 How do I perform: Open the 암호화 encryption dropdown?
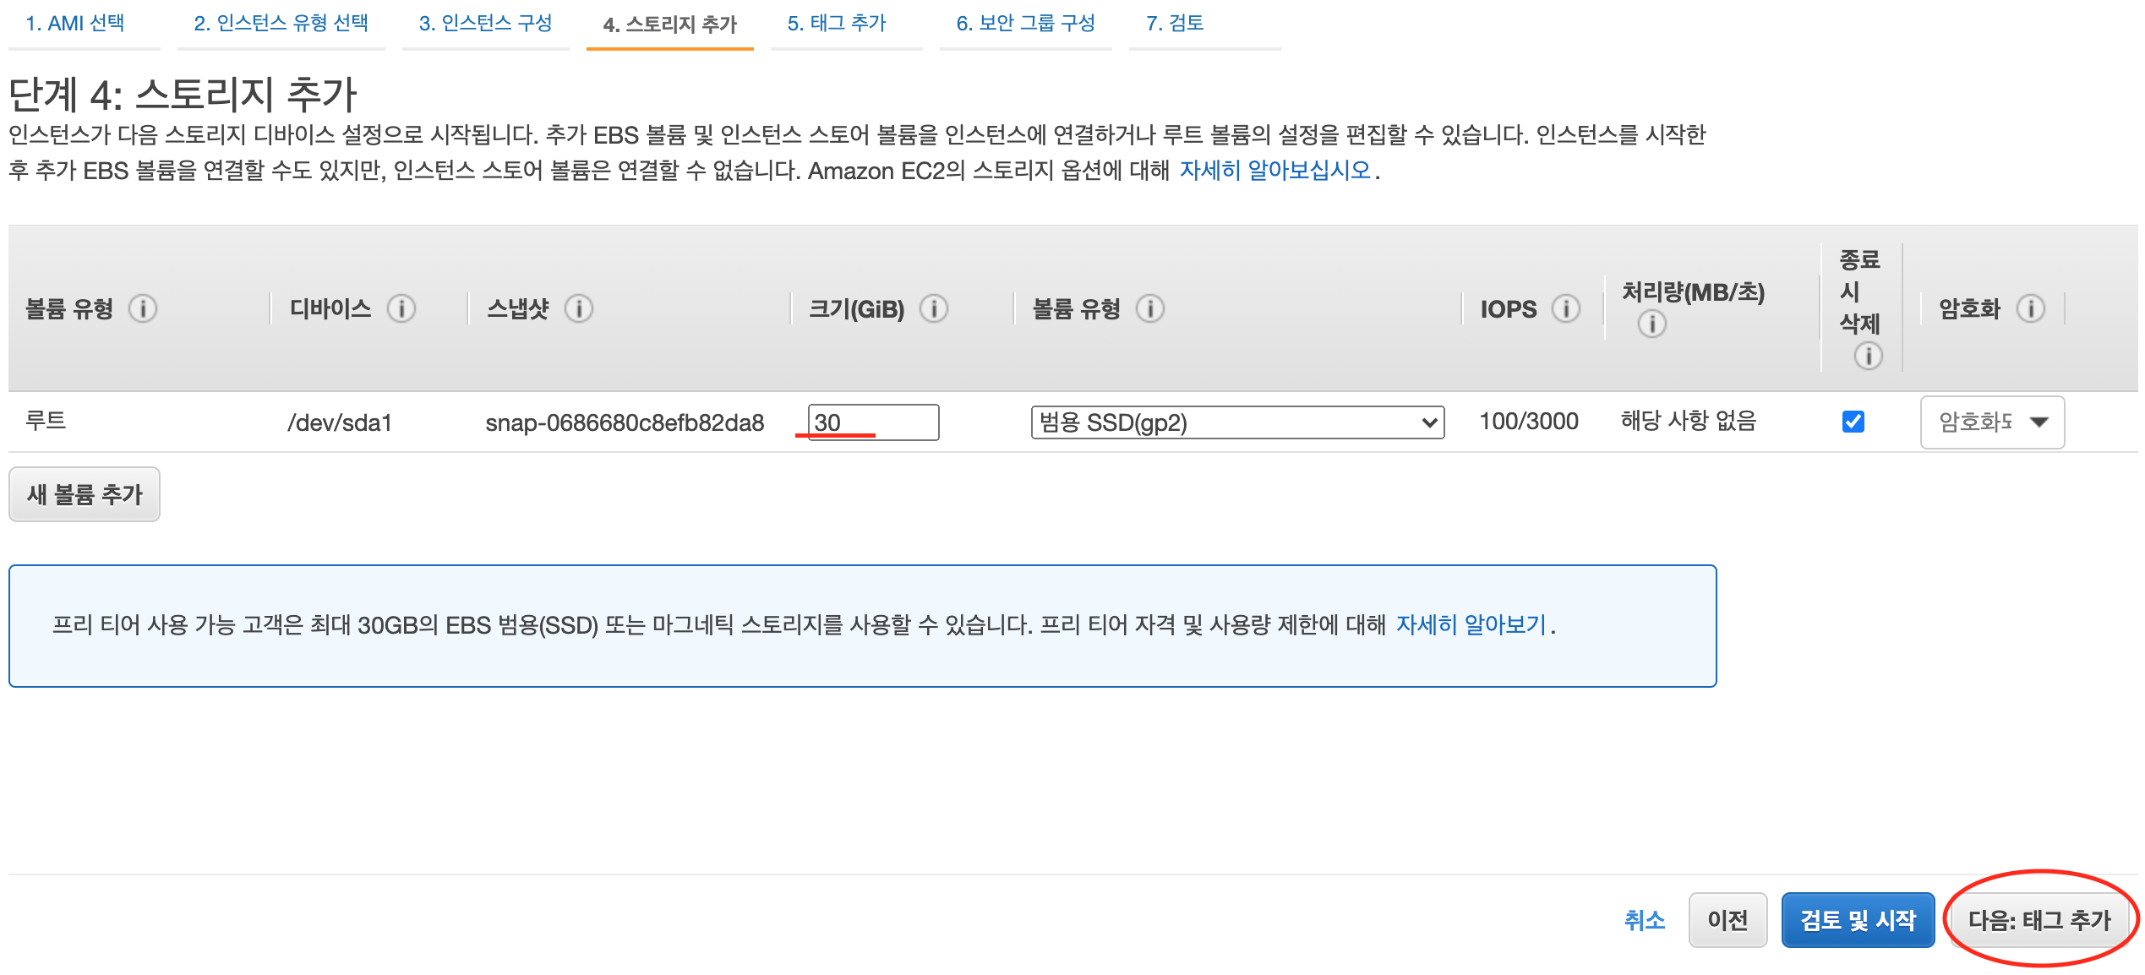[1992, 422]
